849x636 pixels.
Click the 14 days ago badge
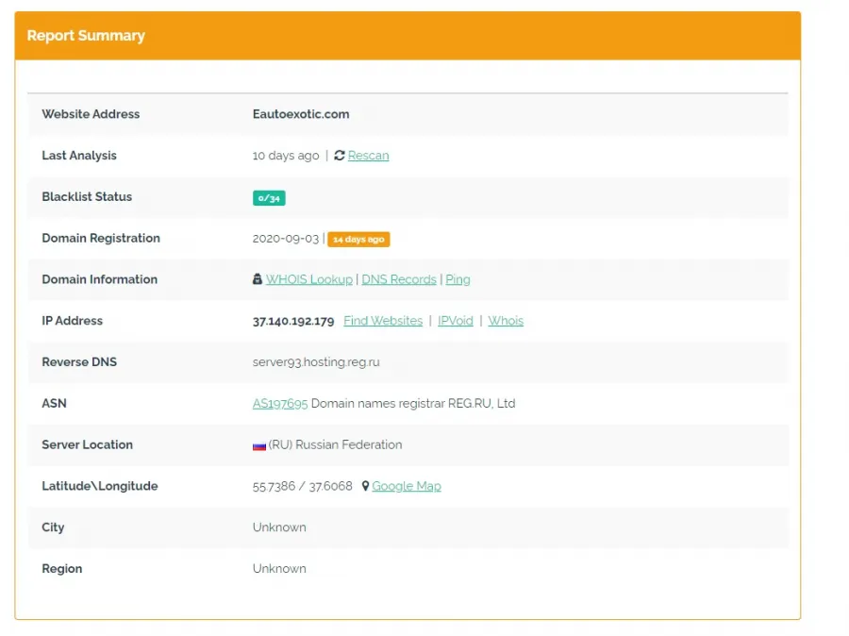[x=358, y=239]
